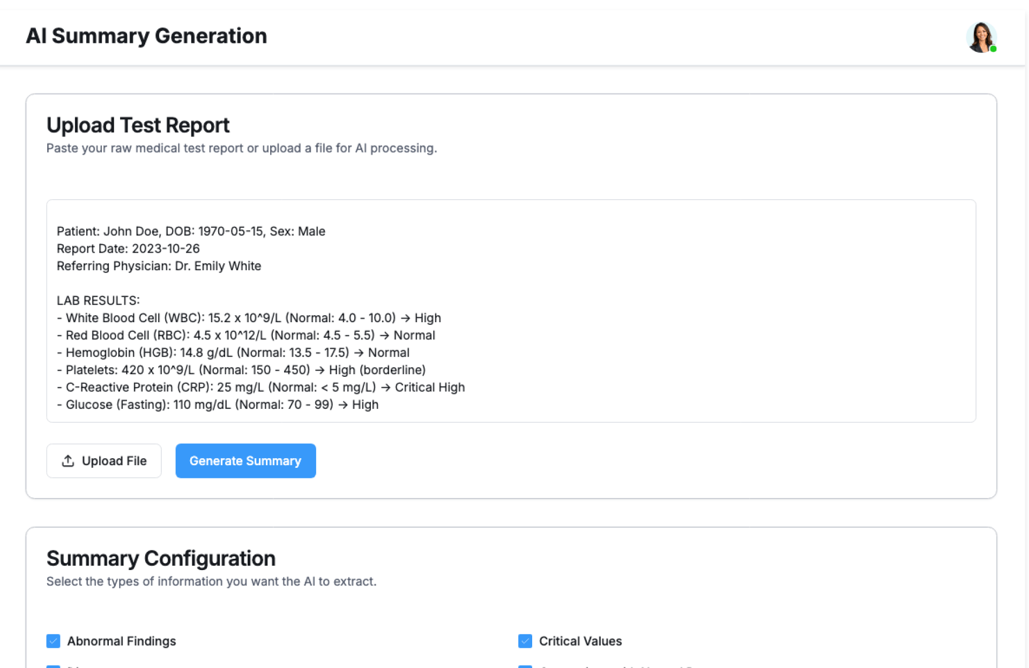The height and width of the screenshot is (668, 1029).
Task: Click the Summary Configuration heading
Action: pyautogui.click(x=161, y=558)
